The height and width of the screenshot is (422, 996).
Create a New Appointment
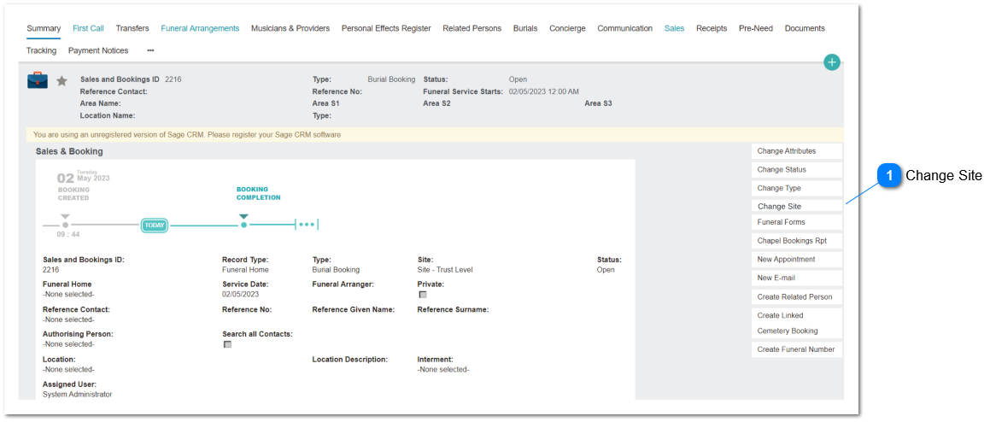(797, 260)
